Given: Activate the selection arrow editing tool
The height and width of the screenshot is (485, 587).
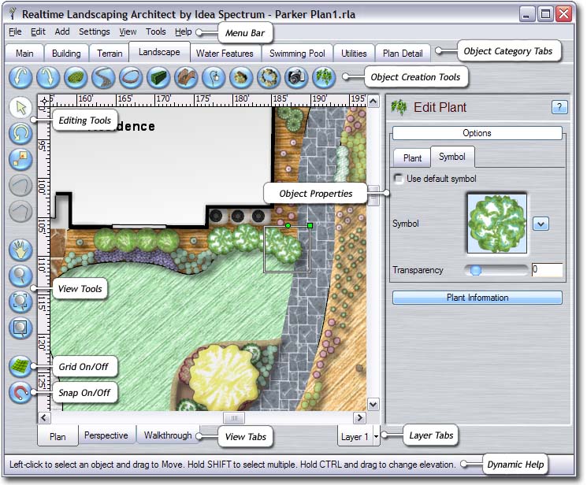Looking at the screenshot, I should point(20,108).
